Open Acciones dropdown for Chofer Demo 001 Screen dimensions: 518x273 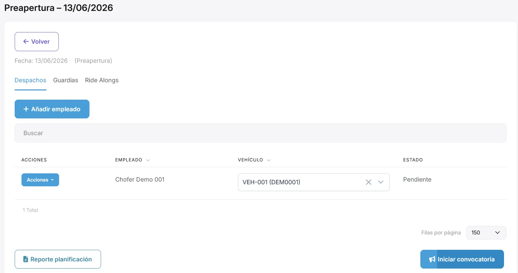click(x=40, y=180)
